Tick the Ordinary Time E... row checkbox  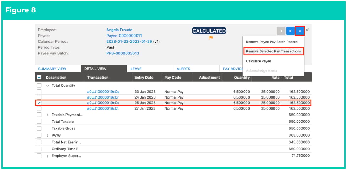(39, 149)
